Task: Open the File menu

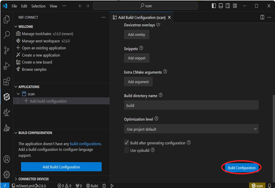Action: 14,6
